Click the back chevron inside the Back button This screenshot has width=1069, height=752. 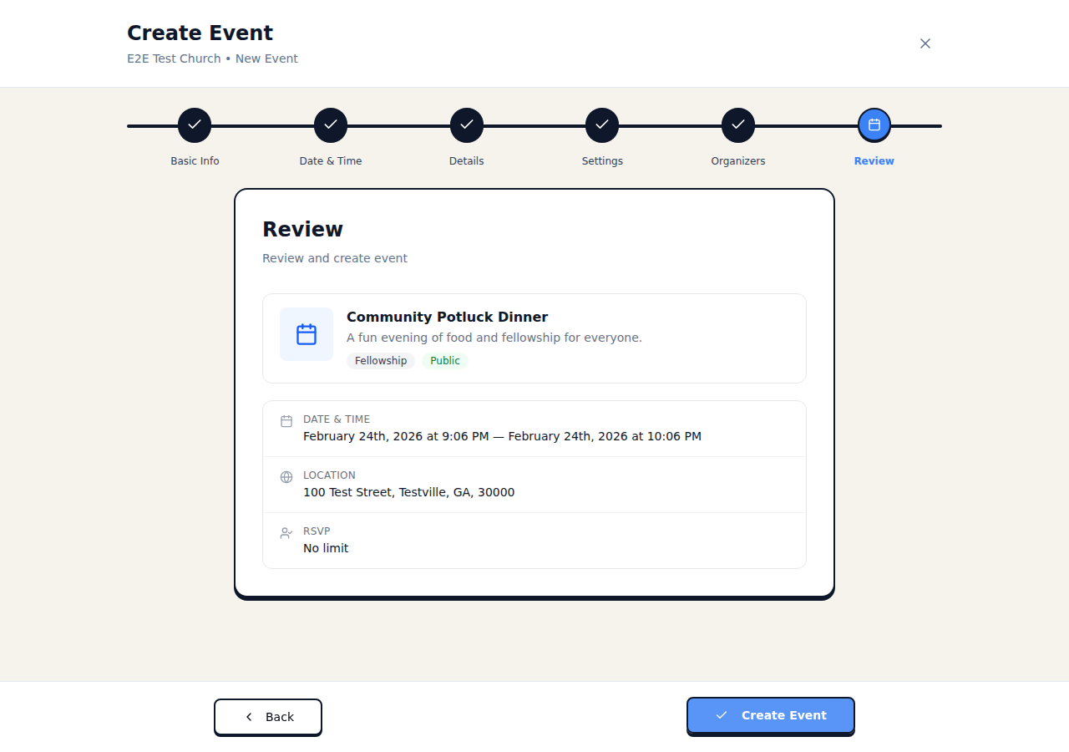pos(247,716)
